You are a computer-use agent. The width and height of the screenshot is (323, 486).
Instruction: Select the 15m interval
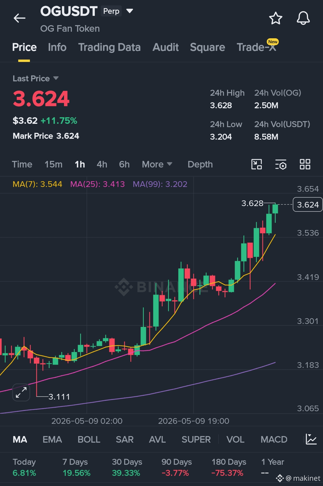(x=54, y=164)
